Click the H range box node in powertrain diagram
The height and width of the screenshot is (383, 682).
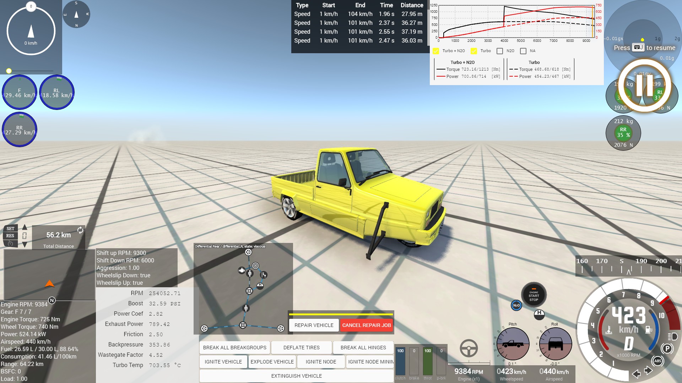click(260, 286)
